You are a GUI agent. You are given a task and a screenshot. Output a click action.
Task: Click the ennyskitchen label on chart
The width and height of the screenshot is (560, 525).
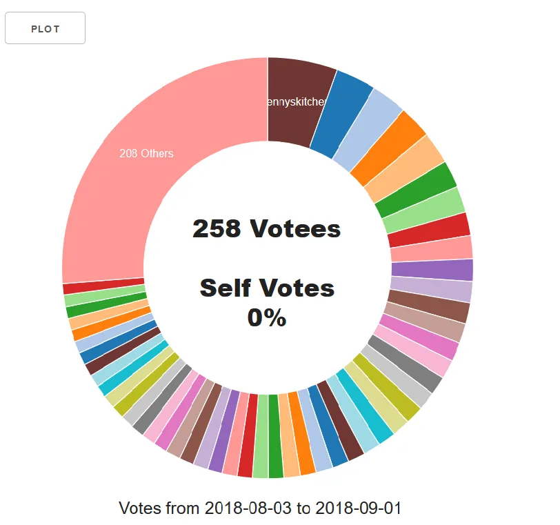pos(296,102)
